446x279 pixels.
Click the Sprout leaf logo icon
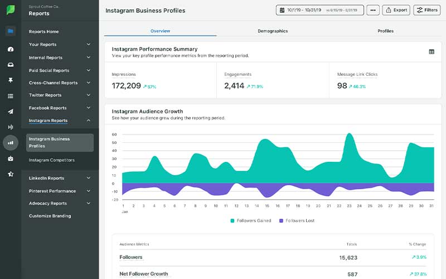click(10, 10)
